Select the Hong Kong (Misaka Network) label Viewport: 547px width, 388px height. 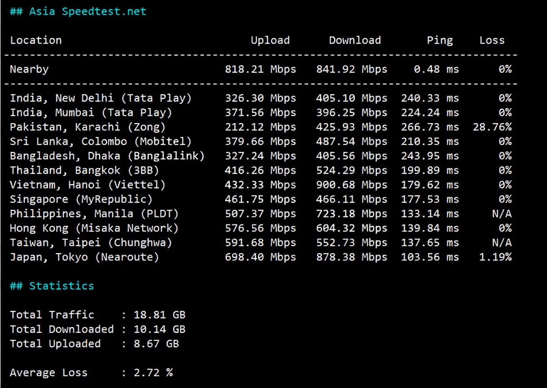(94, 228)
